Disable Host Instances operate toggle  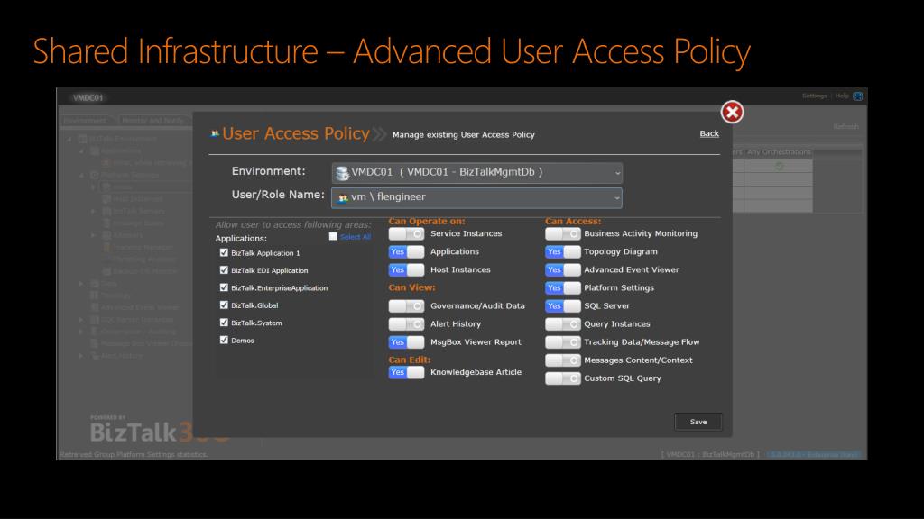pyautogui.click(x=406, y=270)
